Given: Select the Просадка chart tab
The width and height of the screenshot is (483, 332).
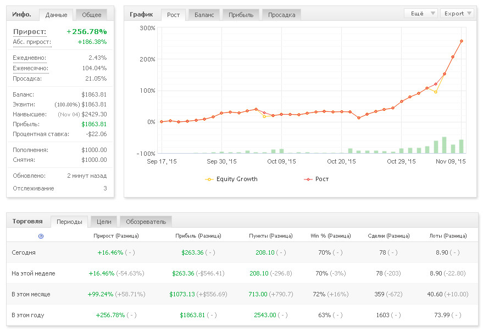Looking at the screenshot, I should pos(281,15).
